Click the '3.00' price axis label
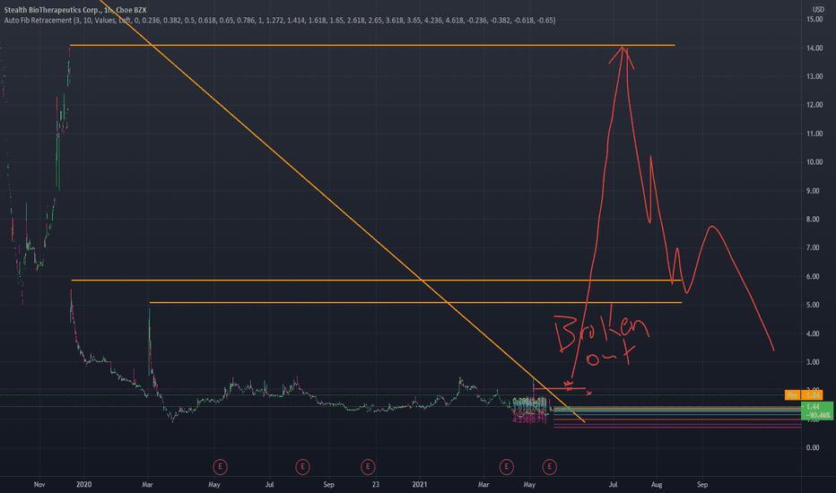The image size is (836, 493). click(x=814, y=362)
